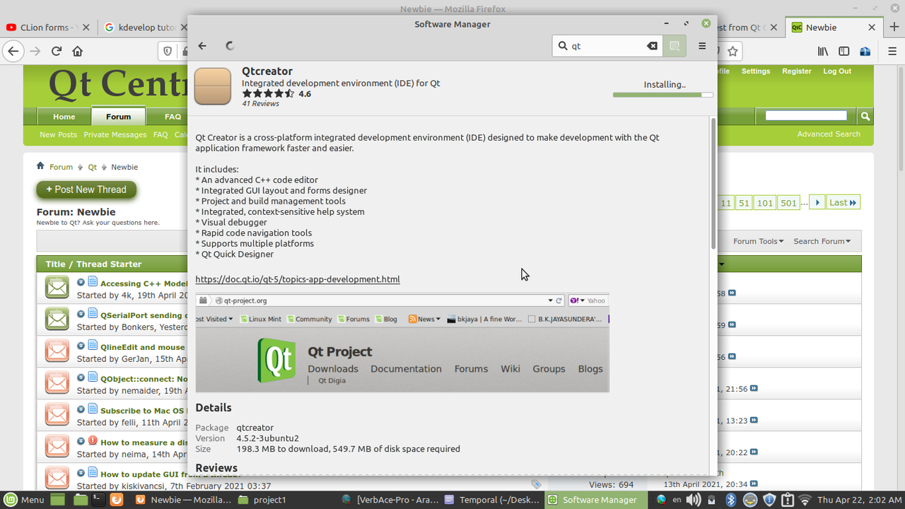Go to the Firefox home page
Image resolution: width=905 pixels, height=509 pixels.
pyautogui.click(x=78, y=51)
